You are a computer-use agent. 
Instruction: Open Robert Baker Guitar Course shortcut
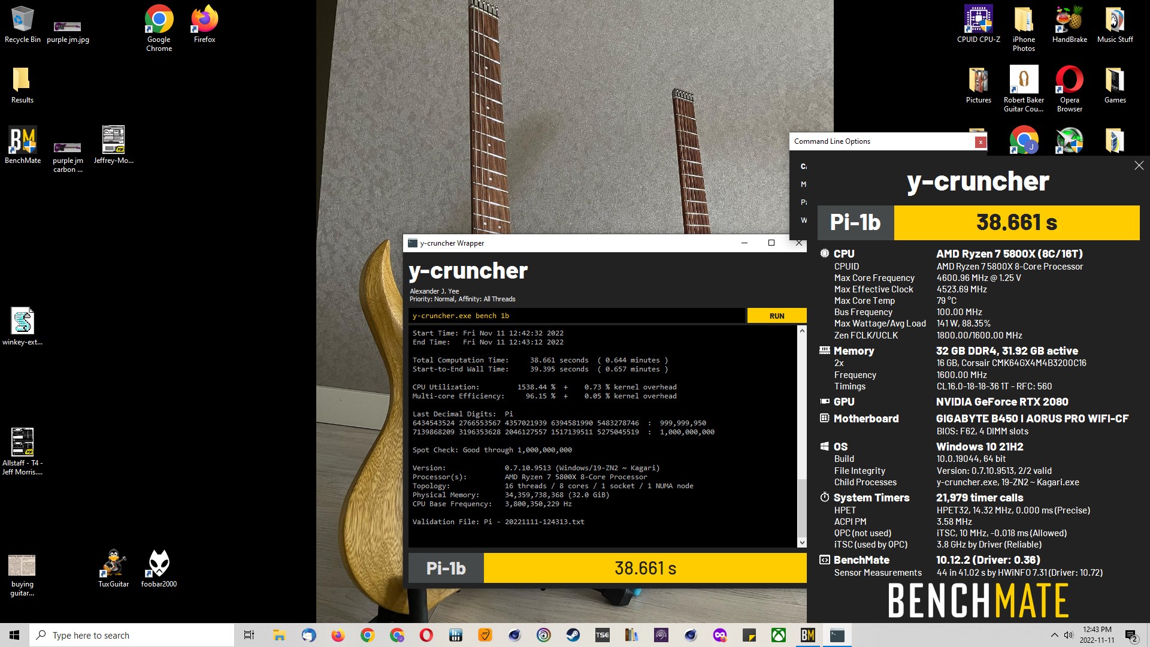pyautogui.click(x=1024, y=89)
